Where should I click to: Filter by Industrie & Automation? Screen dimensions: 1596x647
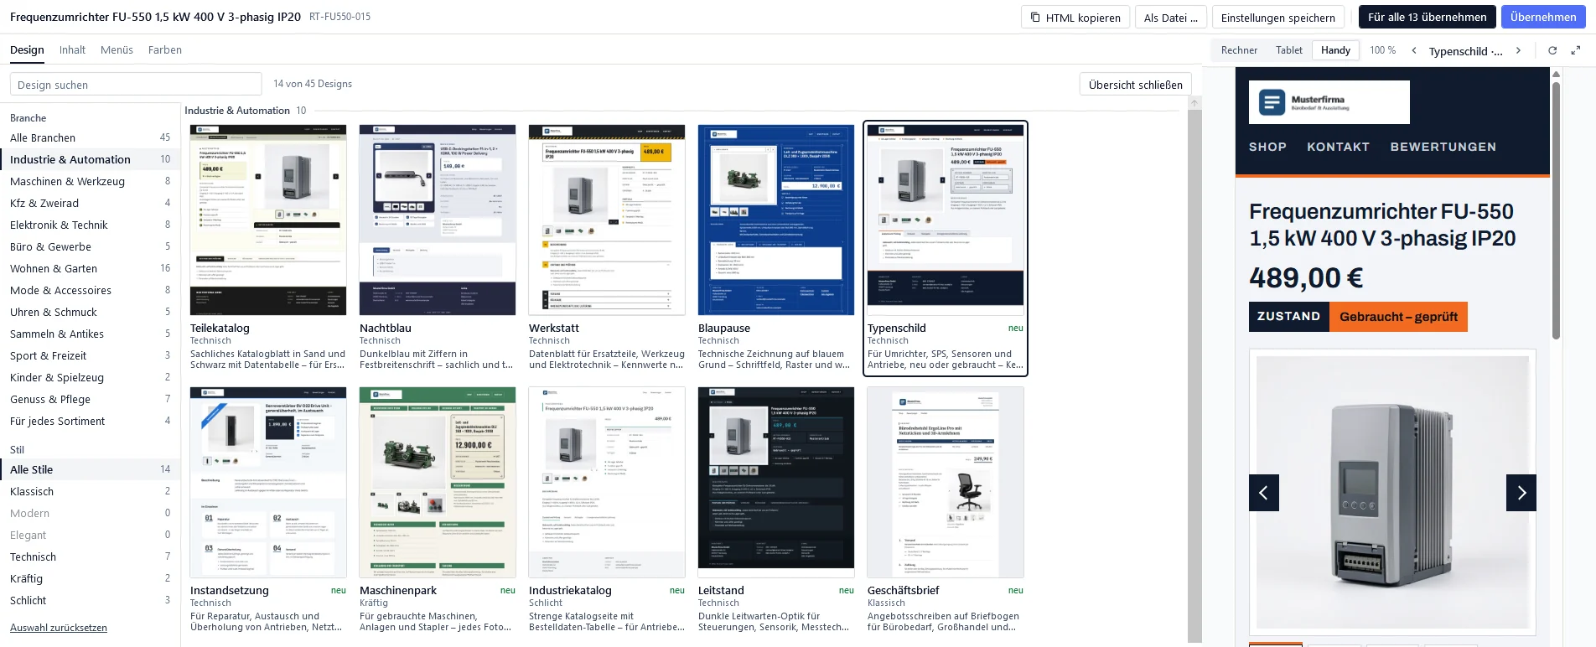(x=90, y=159)
